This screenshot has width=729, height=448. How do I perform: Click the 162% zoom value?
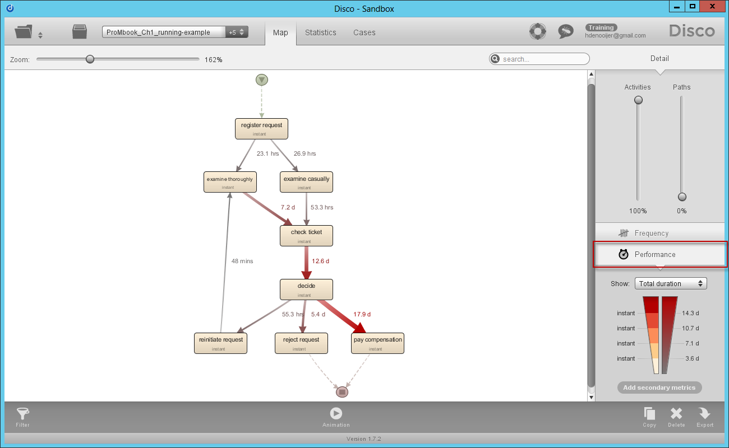point(214,59)
